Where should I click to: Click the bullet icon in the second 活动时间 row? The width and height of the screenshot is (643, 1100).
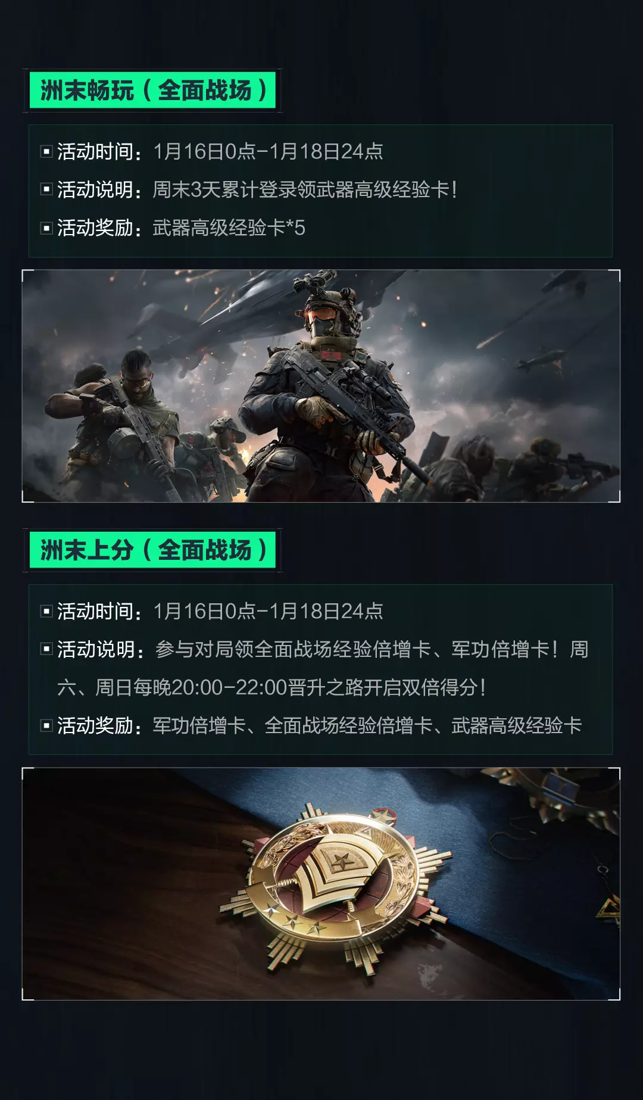point(46,612)
